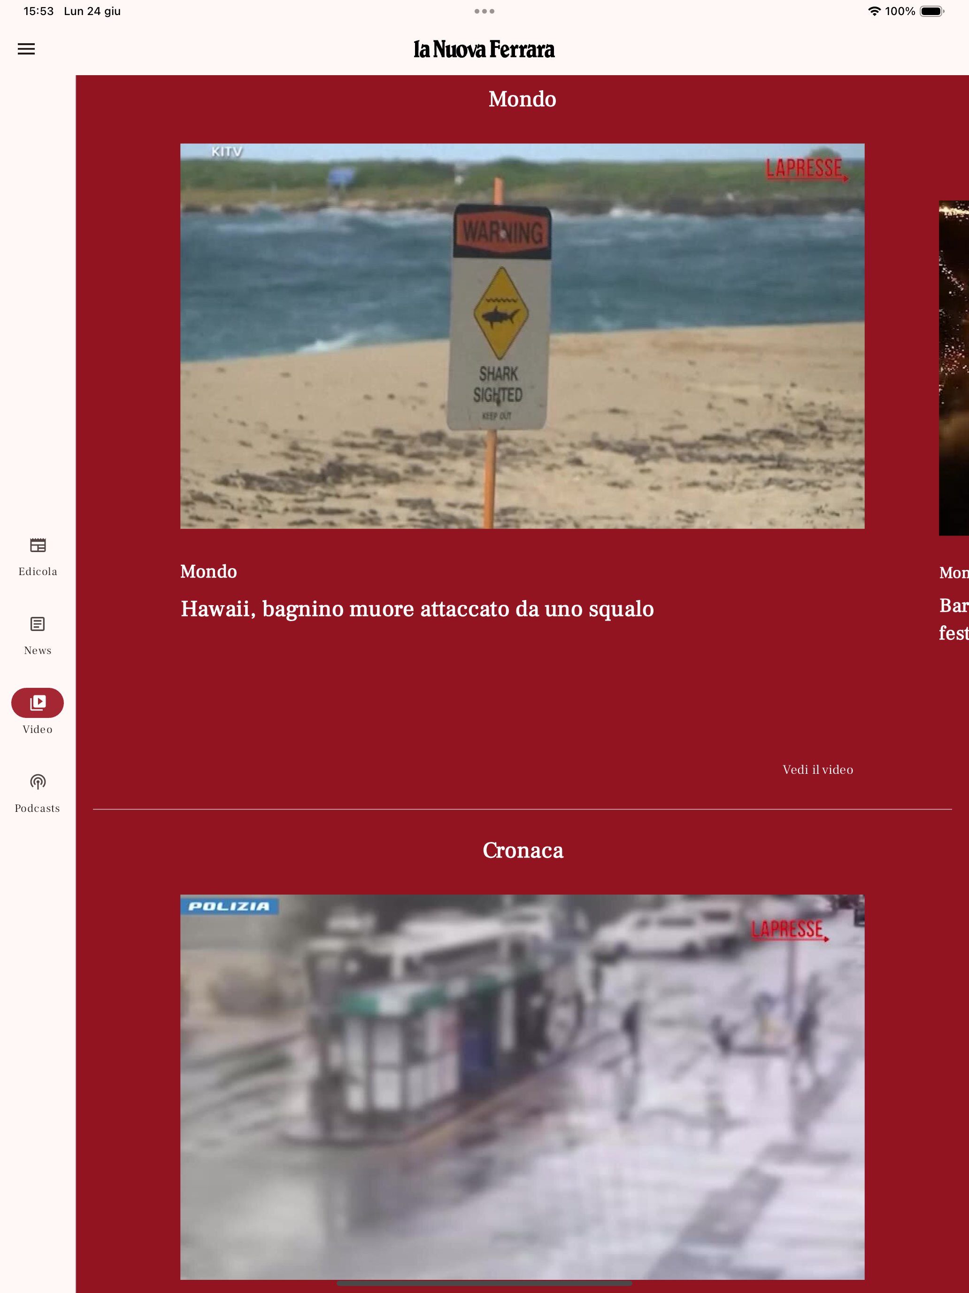Open the partially visible next Mondo video thumbnail
This screenshot has height=1293, width=969.
coord(954,368)
